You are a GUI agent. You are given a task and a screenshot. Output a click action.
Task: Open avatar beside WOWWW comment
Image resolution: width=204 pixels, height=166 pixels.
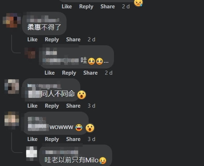coord(12,119)
